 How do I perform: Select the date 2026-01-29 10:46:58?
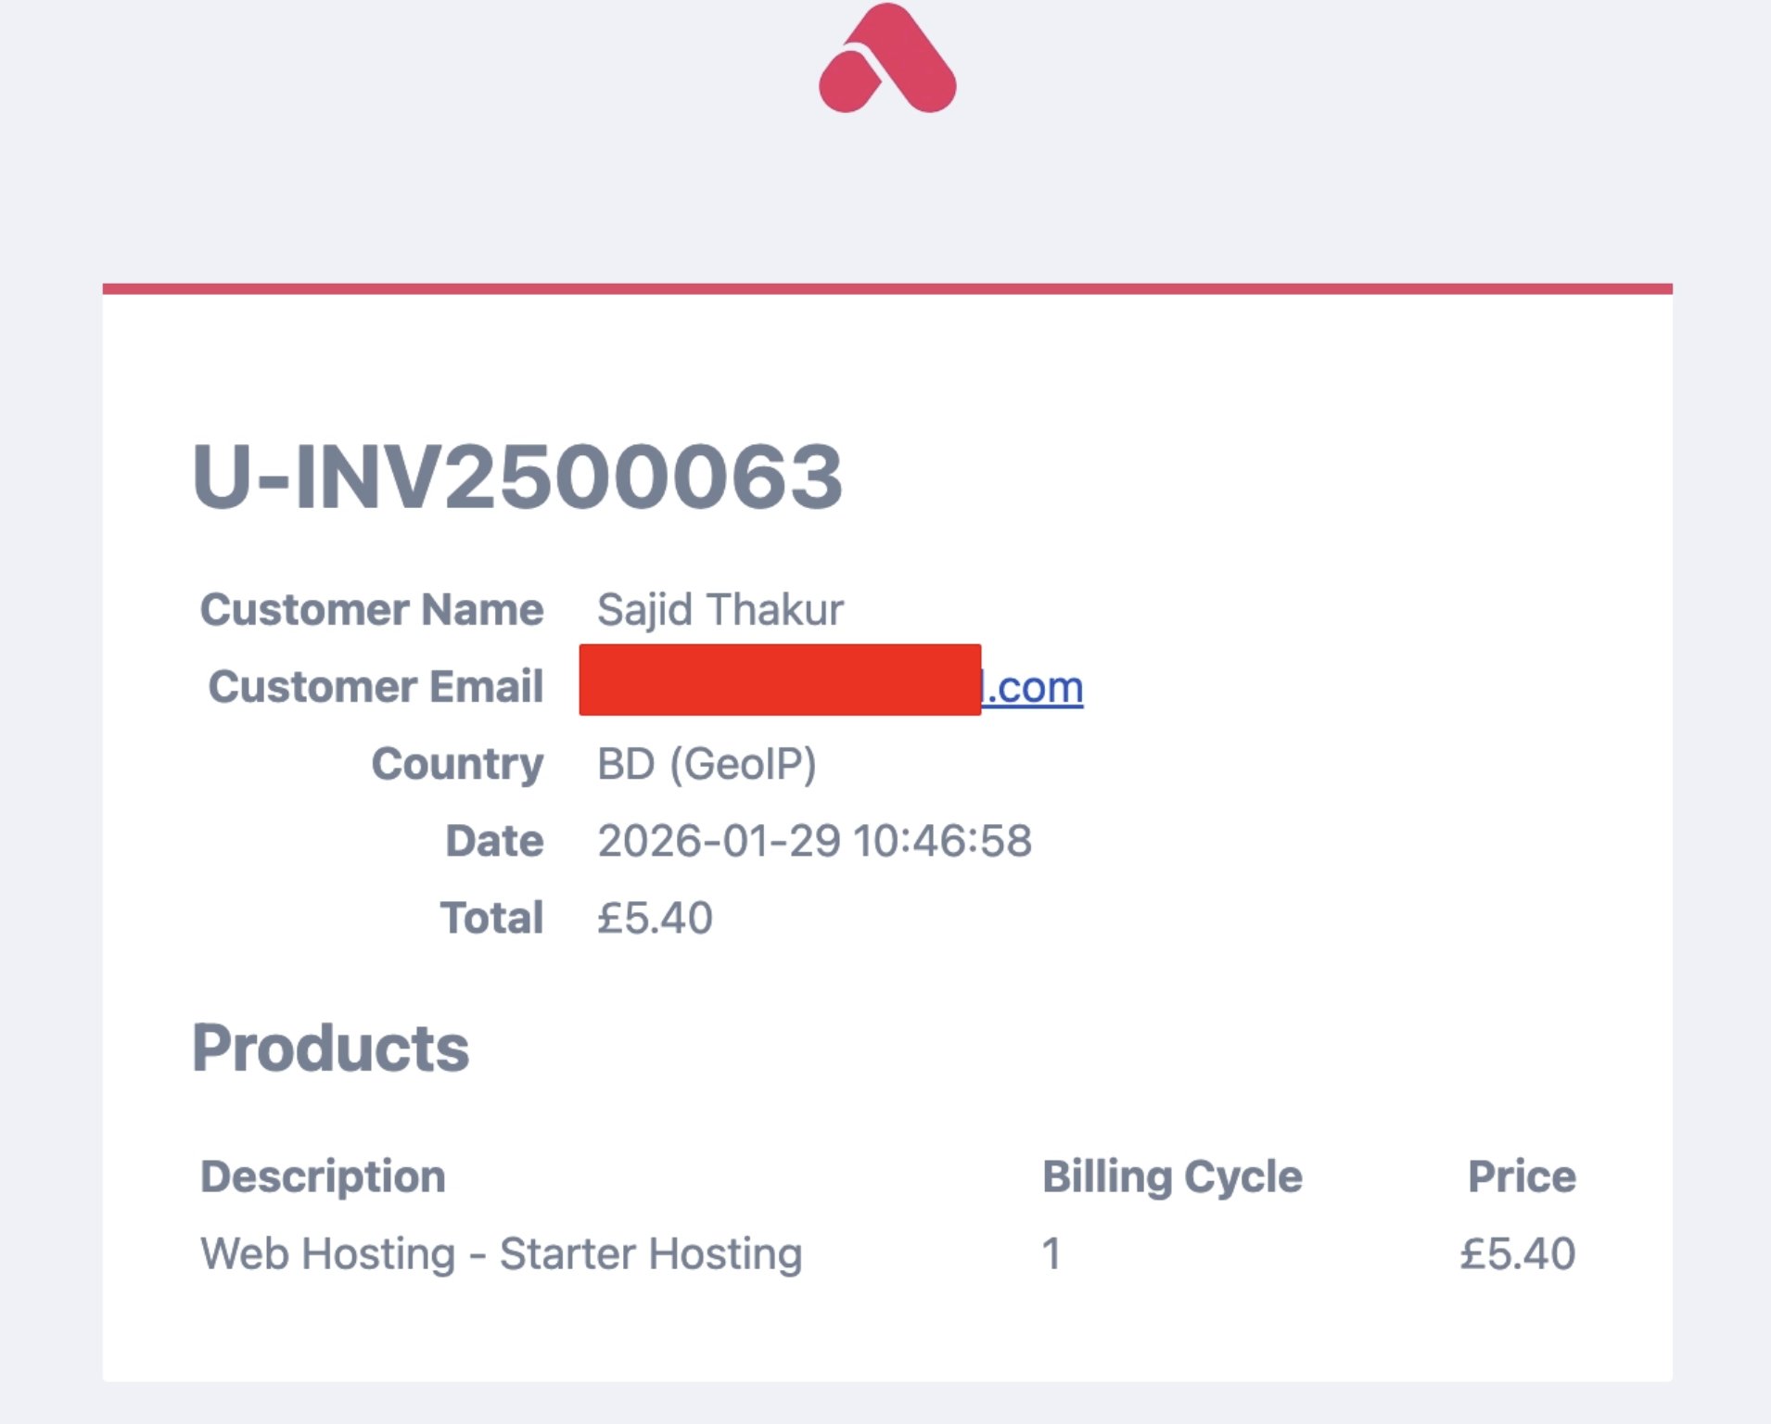coord(814,841)
